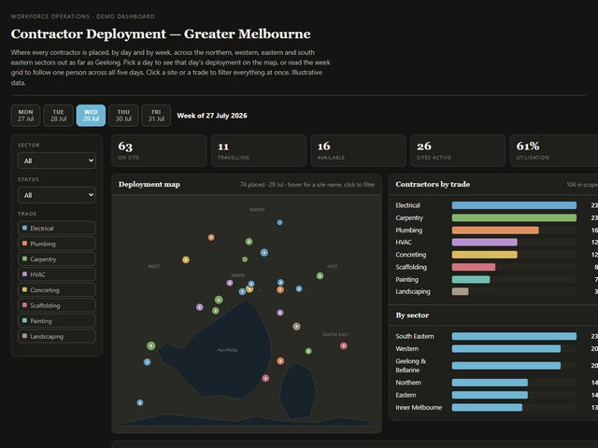Click the South Eastern row in By sector

point(496,336)
